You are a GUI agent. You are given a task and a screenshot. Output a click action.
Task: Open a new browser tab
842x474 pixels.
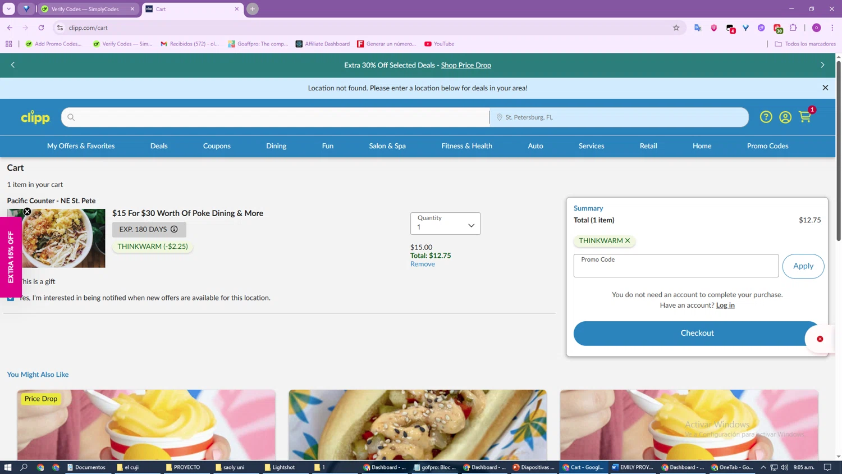[x=253, y=9]
